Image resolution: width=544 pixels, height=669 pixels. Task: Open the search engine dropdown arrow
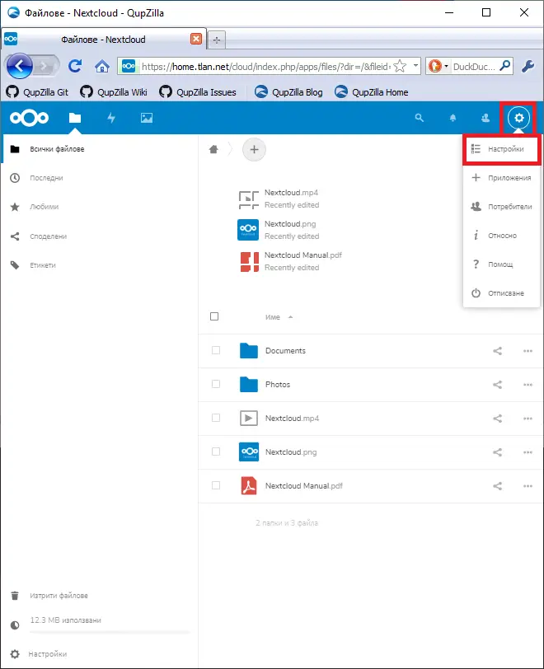[x=446, y=66]
